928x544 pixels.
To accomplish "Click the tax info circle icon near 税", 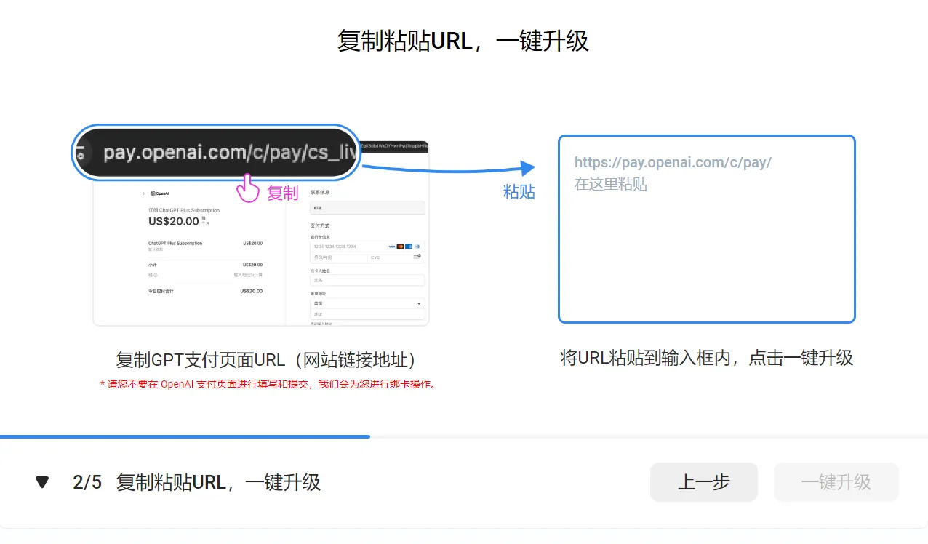I will tap(157, 275).
